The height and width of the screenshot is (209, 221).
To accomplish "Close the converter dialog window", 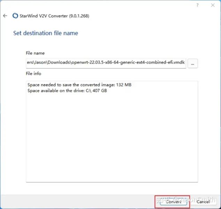I will coord(213,5).
